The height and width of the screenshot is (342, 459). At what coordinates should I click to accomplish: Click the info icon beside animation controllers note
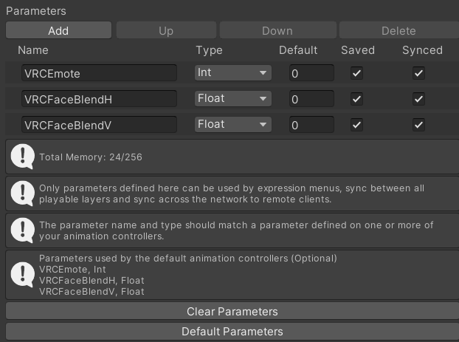(23, 230)
